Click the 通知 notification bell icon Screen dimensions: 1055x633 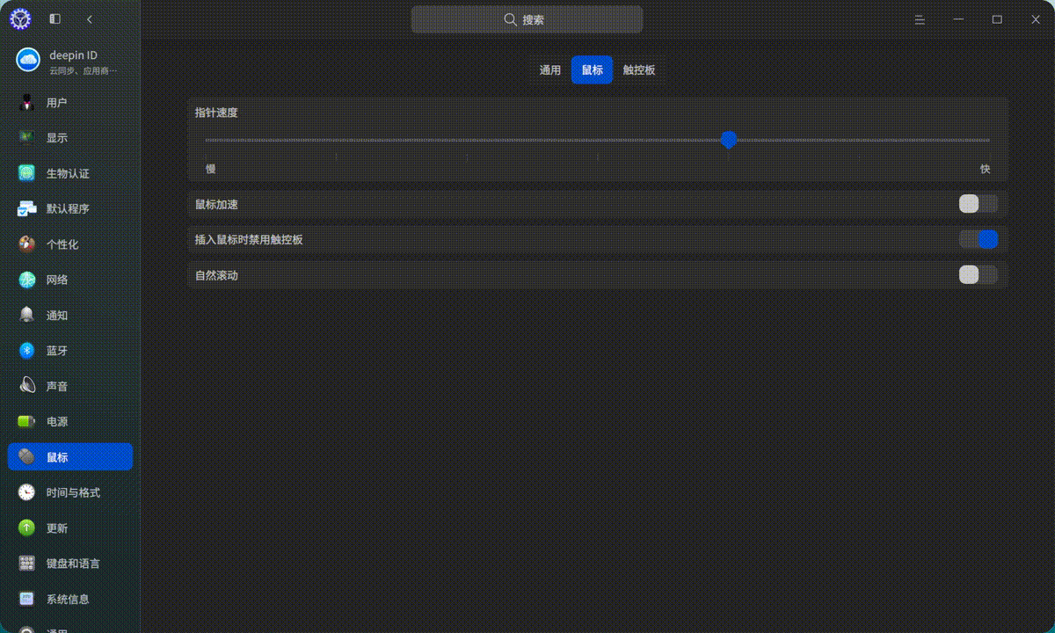click(x=27, y=315)
